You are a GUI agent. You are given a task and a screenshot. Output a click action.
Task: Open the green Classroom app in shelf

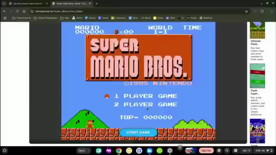99,150
